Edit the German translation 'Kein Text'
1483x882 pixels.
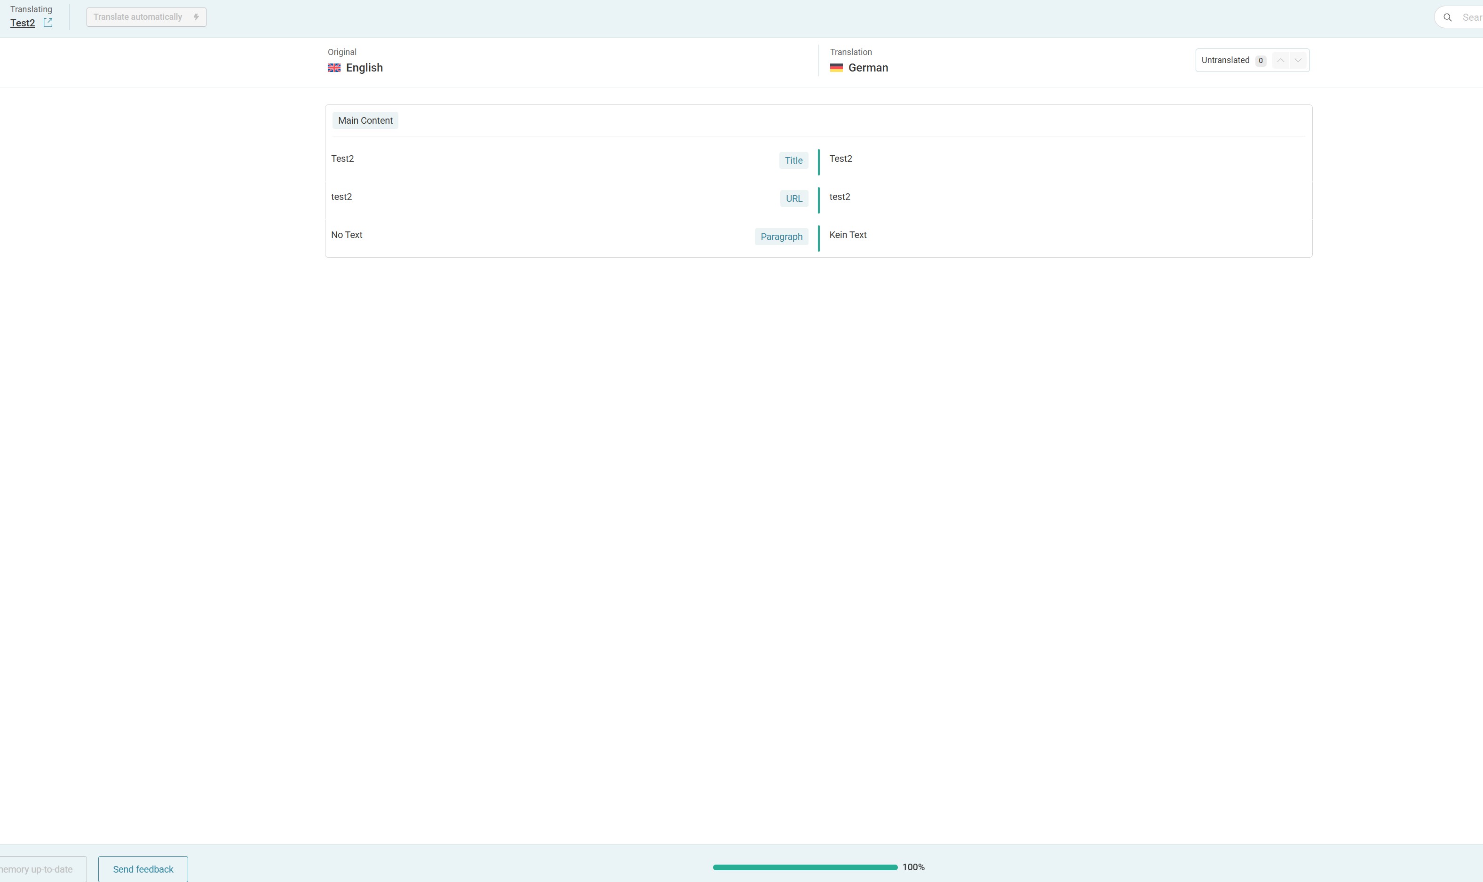(x=848, y=235)
